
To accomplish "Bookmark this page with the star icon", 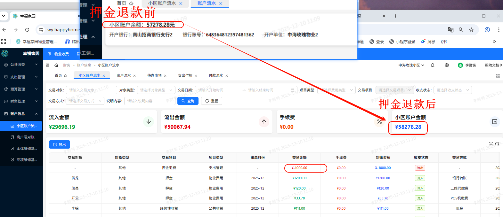I will (x=471, y=30).
